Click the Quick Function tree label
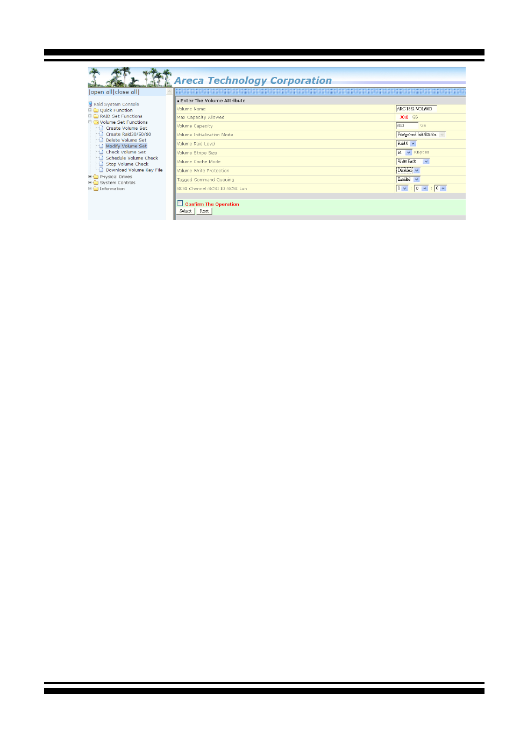 116,110
